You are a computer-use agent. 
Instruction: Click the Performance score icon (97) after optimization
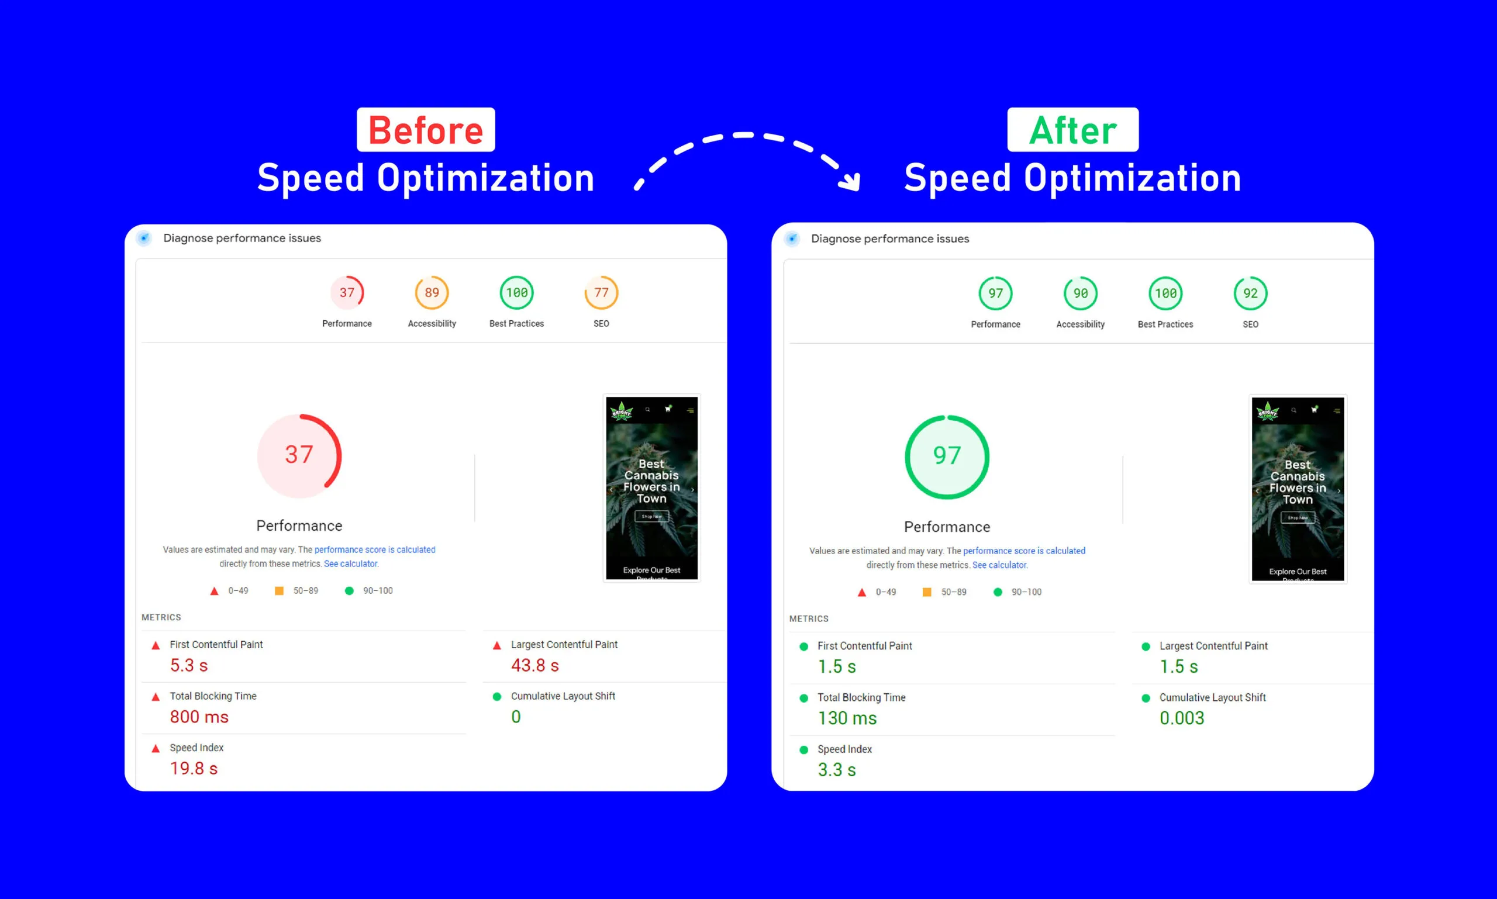[994, 293]
